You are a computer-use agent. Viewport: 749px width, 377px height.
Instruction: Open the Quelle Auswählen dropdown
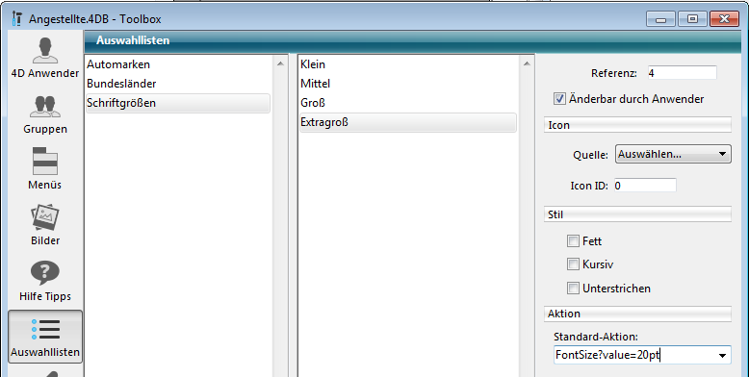point(673,154)
